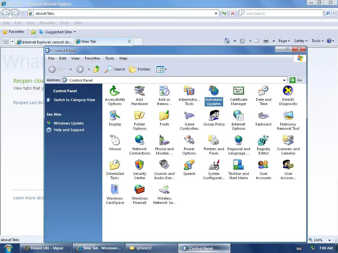Open the Keyboard applet

(263, 118)
